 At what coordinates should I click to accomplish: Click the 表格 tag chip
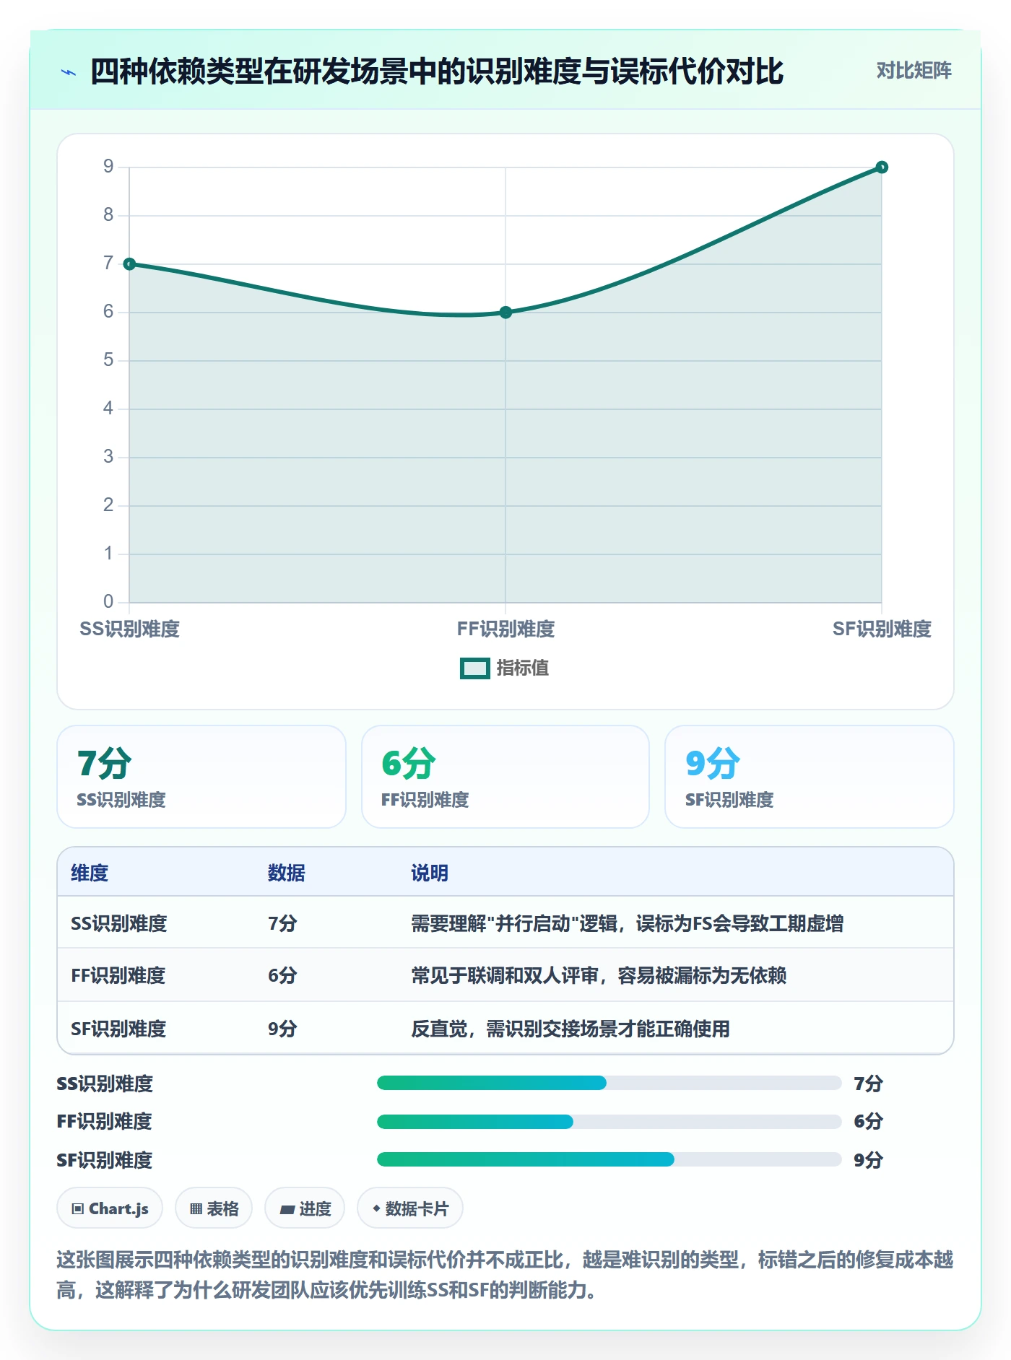point(214,1208)
